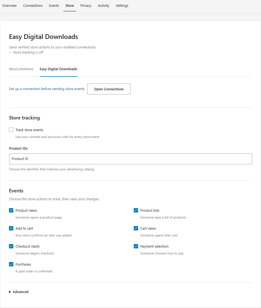Open the Privacy tab

pos(86,6)
